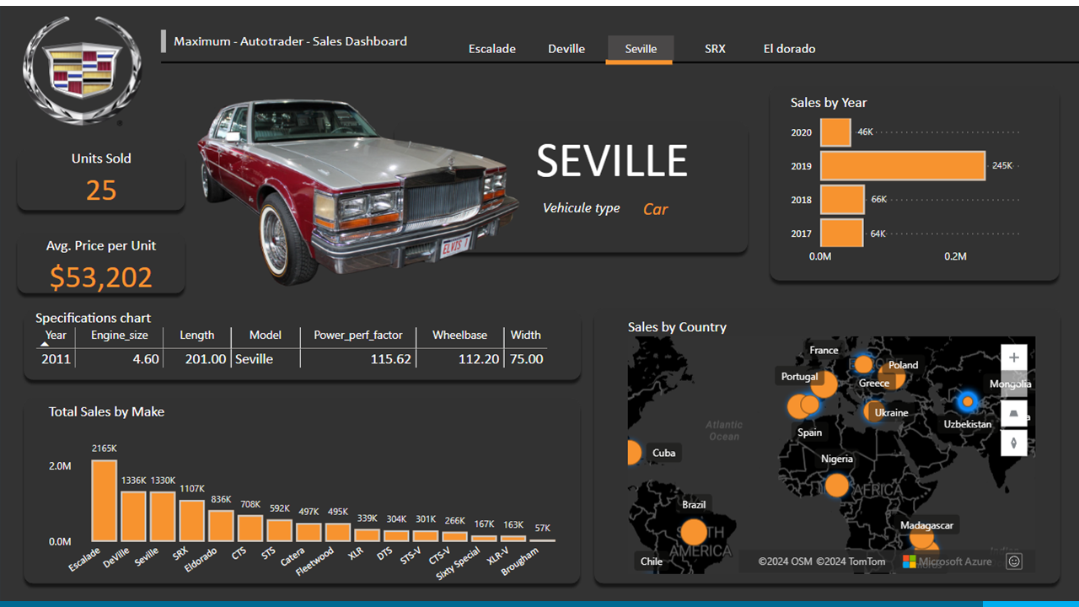Viewport: 1079px width, 607px height.
Task: Select the XLR bar in Total Sales chart
Action: 367,535
